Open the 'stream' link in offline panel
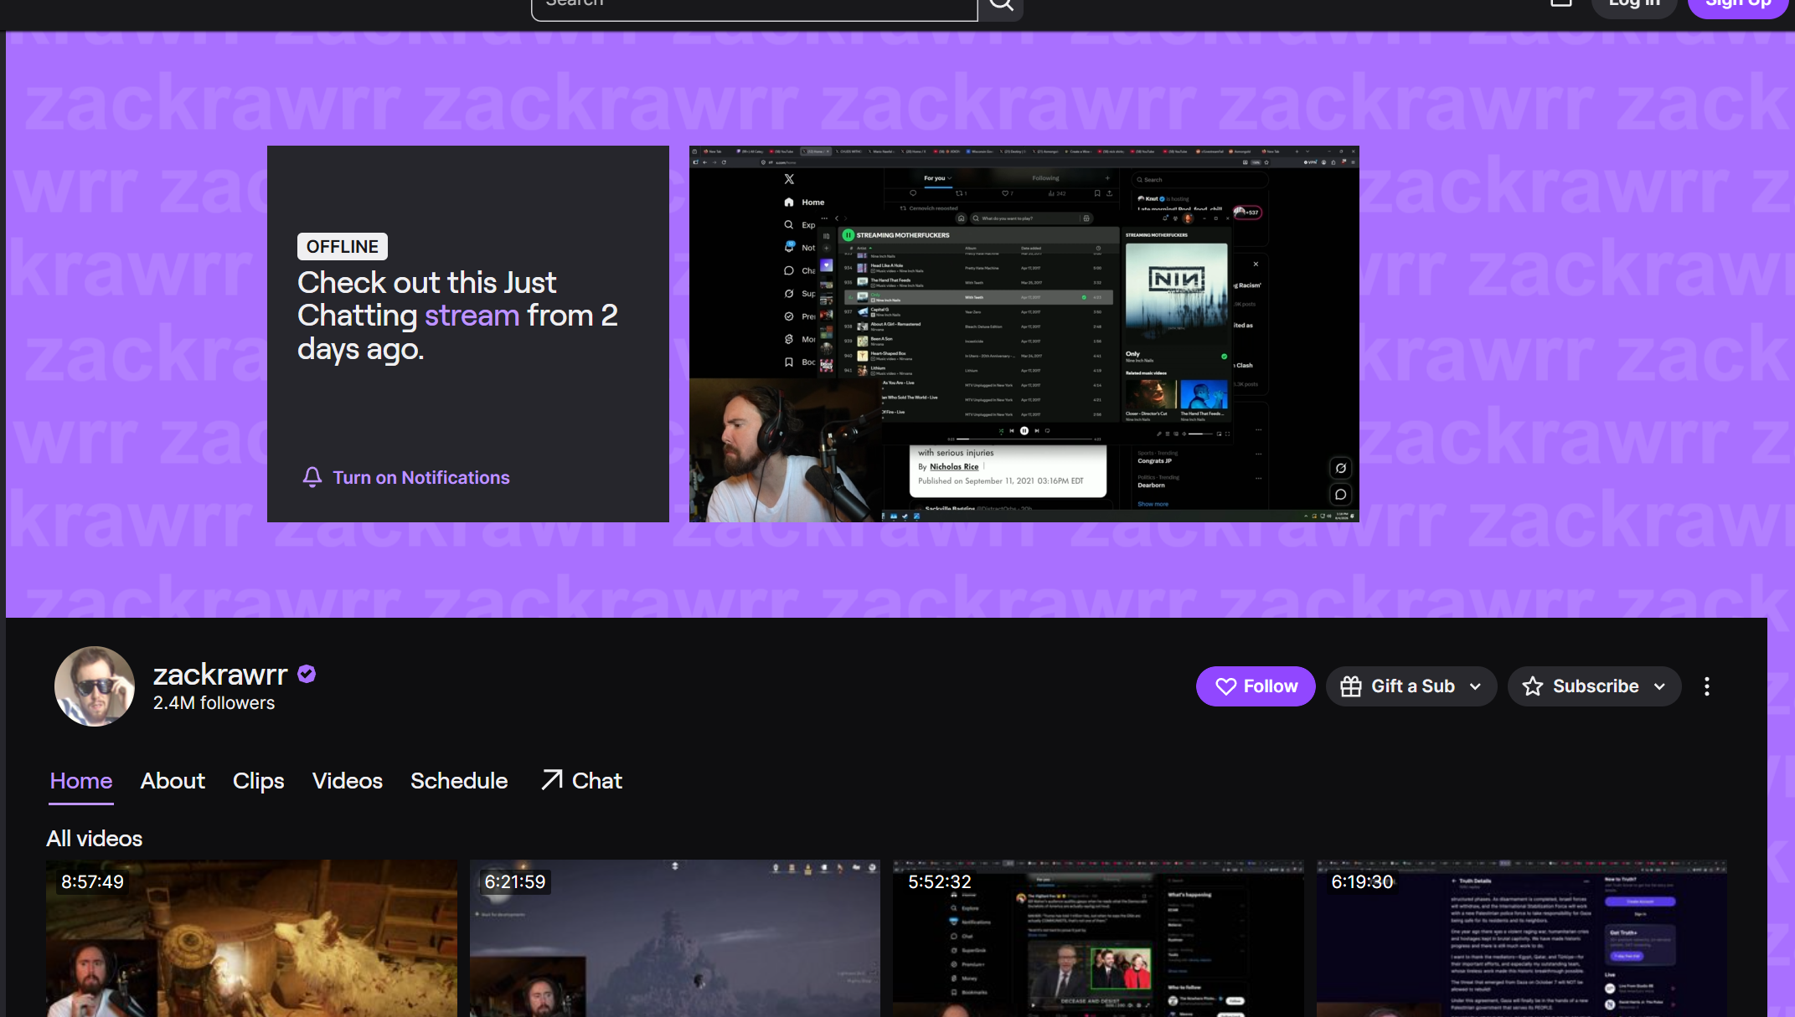Image resolution: width=1795 pixels, height=1017 pixels. point(472,316)
